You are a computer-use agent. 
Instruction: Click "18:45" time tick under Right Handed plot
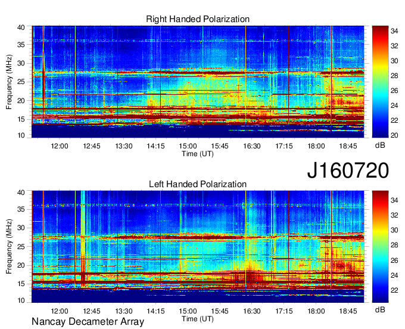(x=348, y=146)
